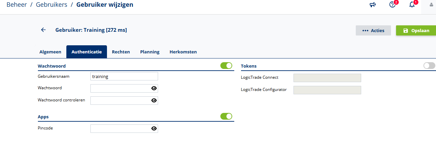Click the green Opslaan save button
The height and width of the screenshot is (144, 436).
(416, 30)
